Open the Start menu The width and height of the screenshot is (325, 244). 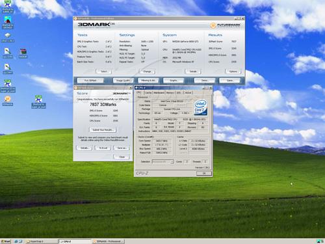(6, 241)
